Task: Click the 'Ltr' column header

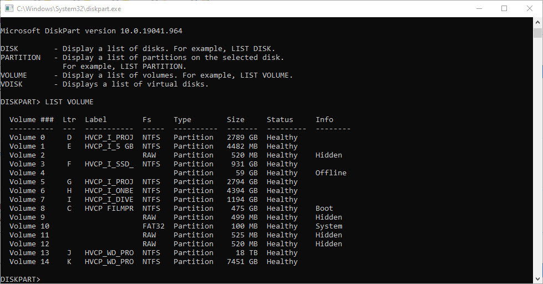Action: point(69,119)
